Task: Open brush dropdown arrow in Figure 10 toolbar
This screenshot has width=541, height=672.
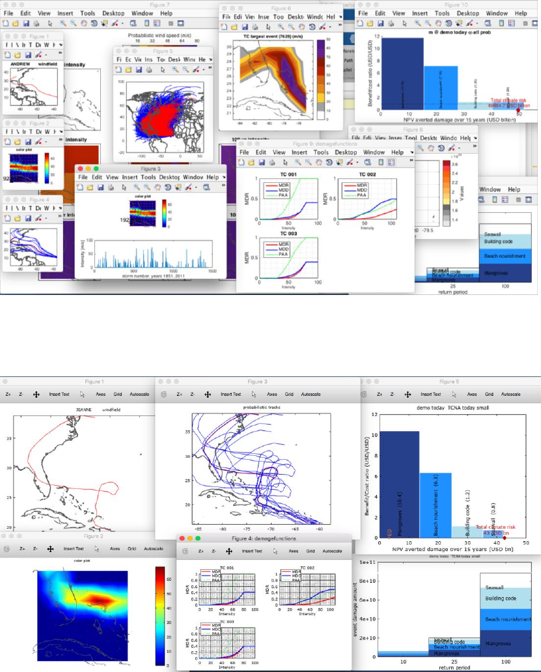Action: click(x=477, y=23)
